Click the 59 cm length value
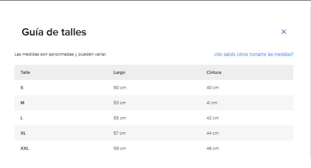311x168 pixels. click(x=119, y=149)
